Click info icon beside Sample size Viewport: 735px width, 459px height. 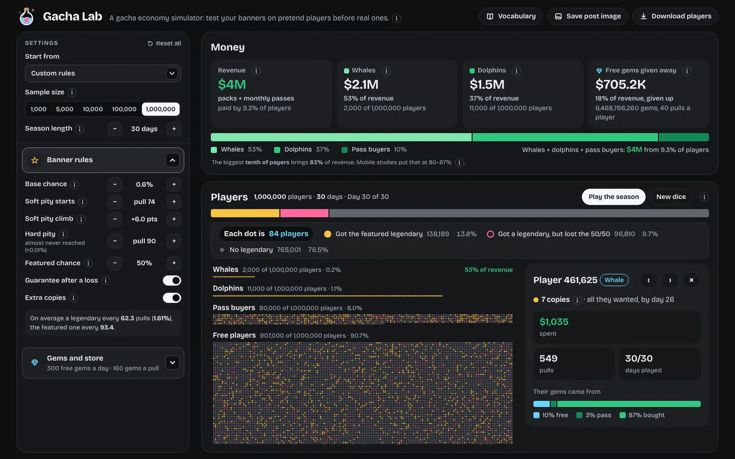(72, 92)
